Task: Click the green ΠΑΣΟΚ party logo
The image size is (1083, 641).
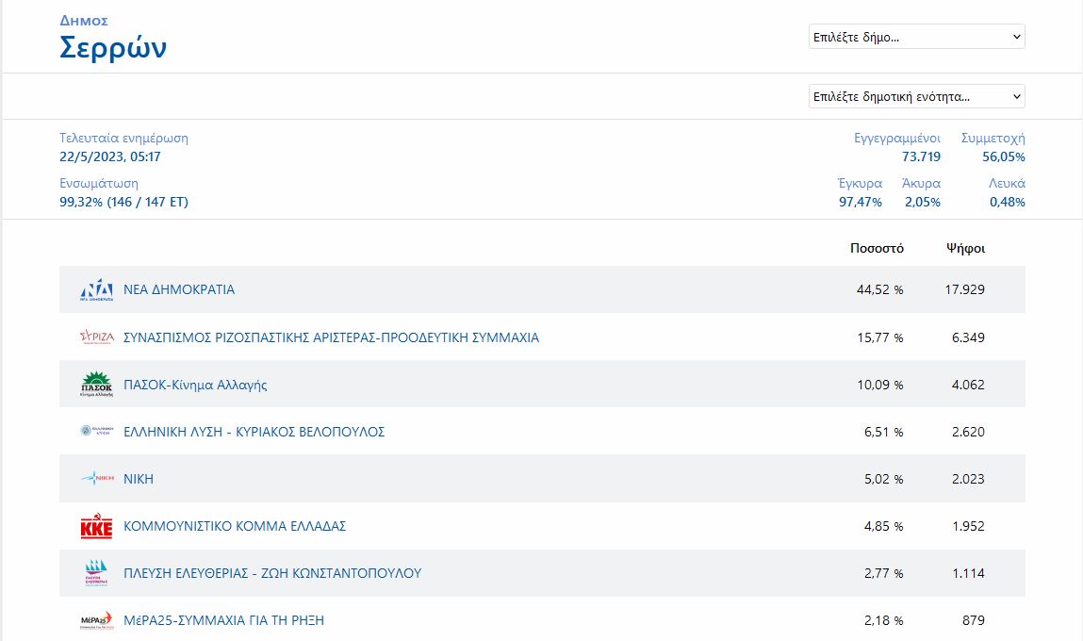Action: click(x=96, y=385)
